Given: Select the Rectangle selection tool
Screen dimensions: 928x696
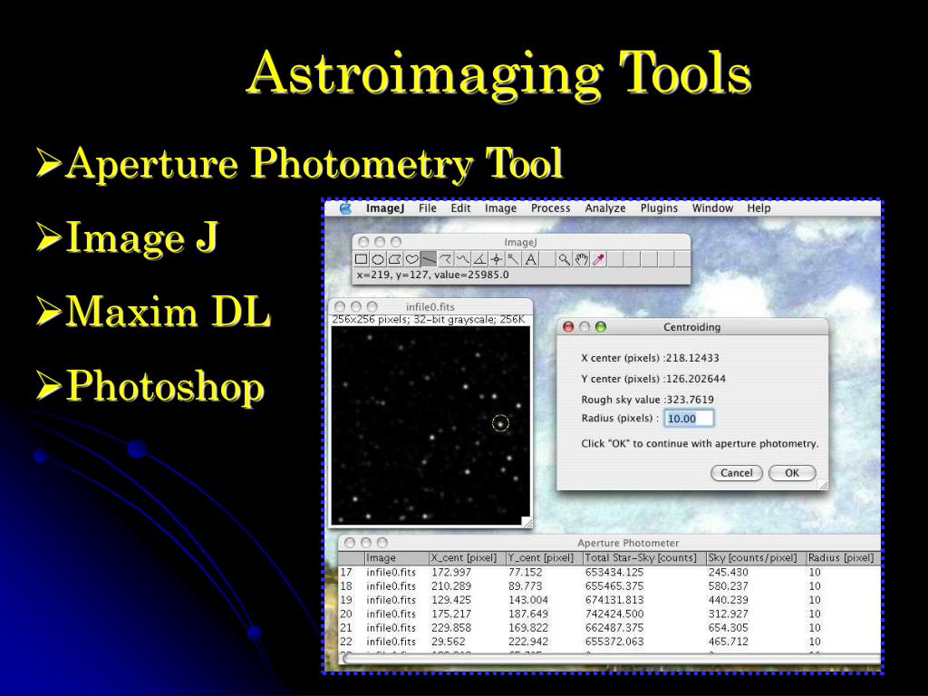Looking at the screenshot, I should click(361, 259).
